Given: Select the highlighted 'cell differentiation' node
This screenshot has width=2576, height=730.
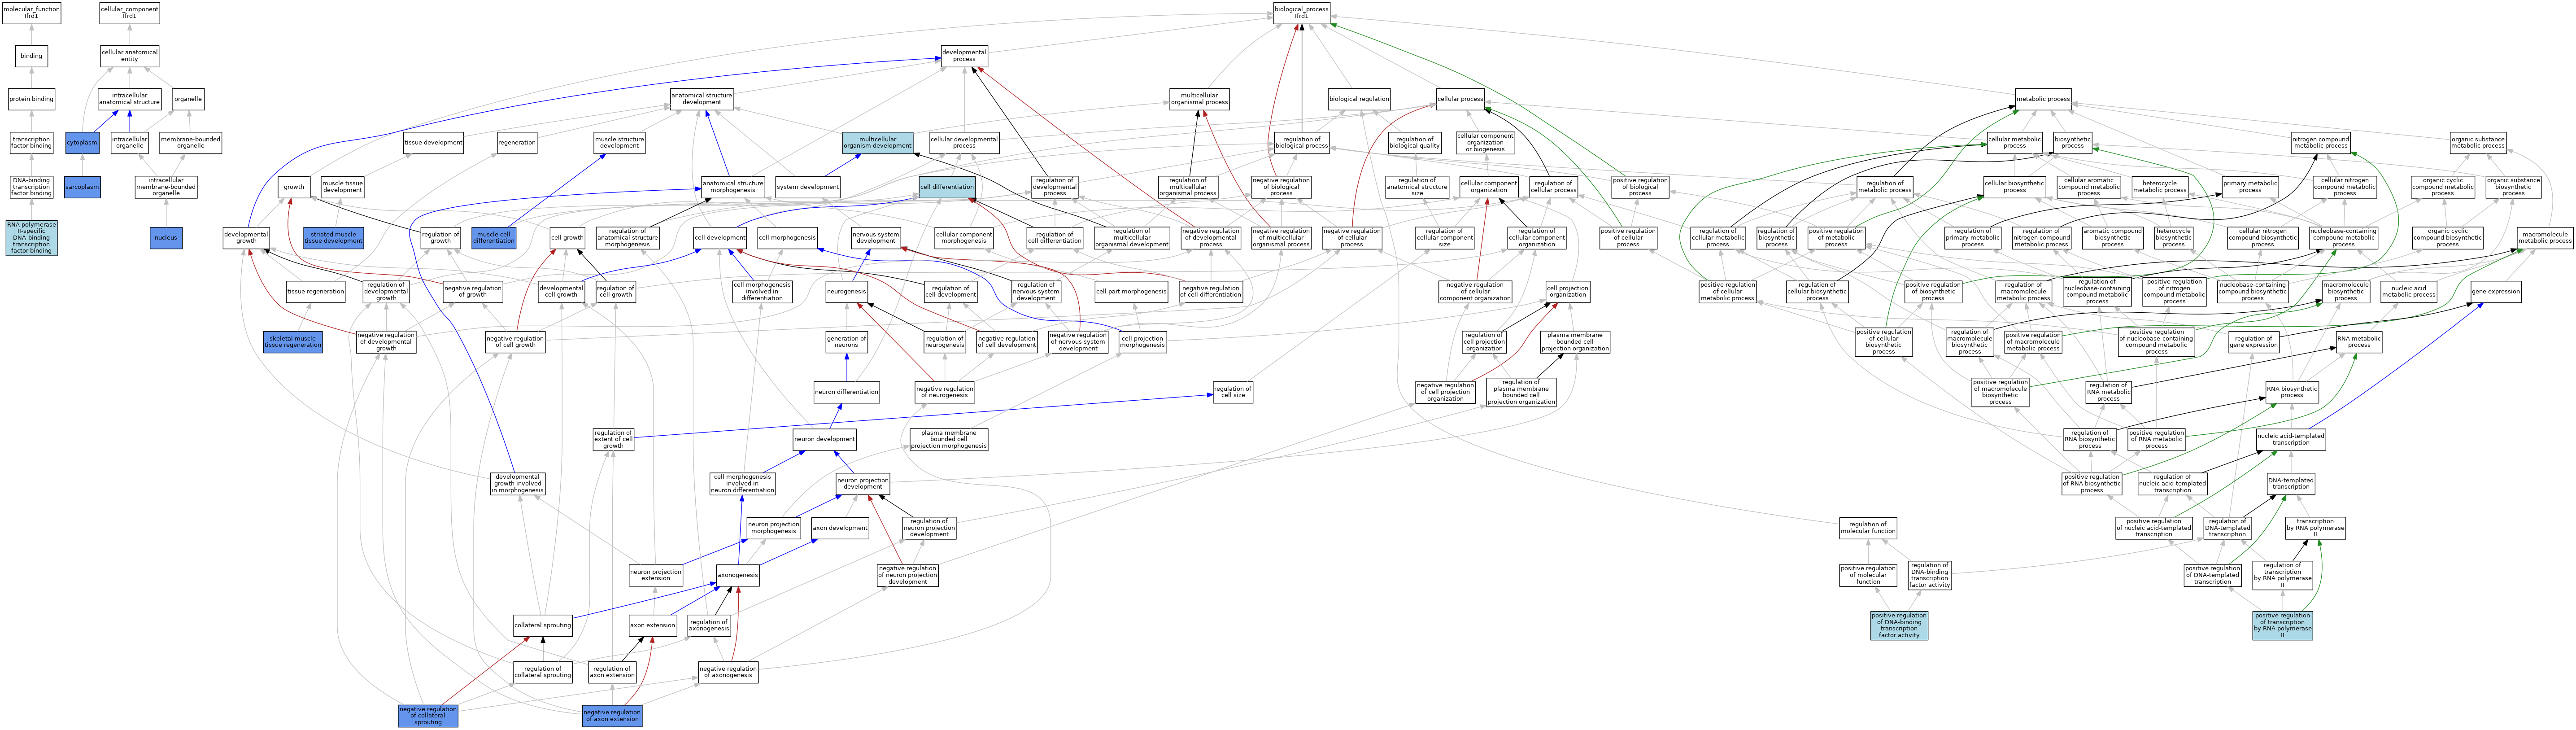Looking at the screenshot, I should 947,187.
